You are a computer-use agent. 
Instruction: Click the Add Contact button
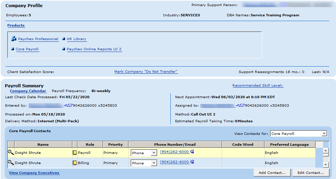click(272, 173)
